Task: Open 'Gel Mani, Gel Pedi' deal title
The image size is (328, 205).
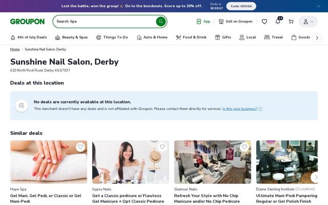Action: coord(46,198)
